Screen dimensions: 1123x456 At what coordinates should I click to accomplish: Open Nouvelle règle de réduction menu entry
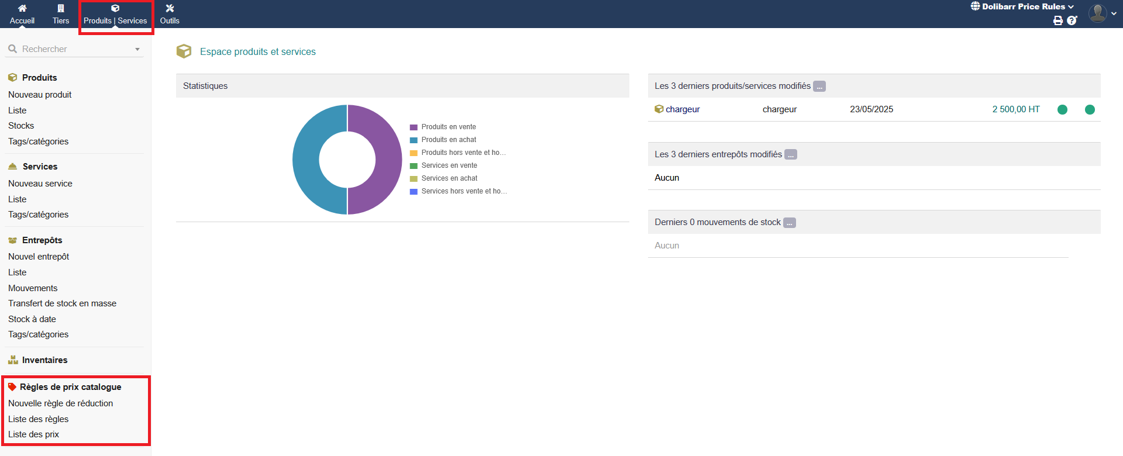[x=61, y=403]
